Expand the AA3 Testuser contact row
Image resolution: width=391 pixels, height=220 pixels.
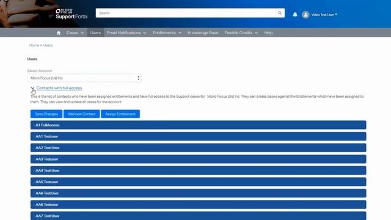198,159
